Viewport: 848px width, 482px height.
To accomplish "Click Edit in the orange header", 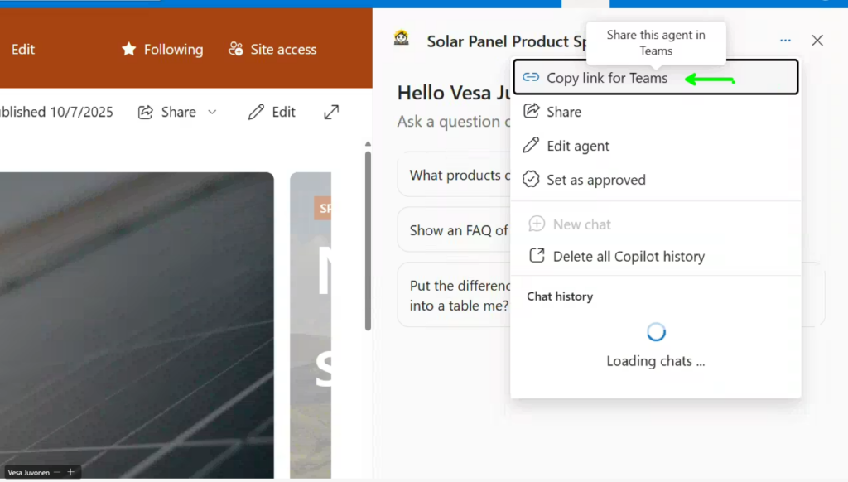I will 23,50.
